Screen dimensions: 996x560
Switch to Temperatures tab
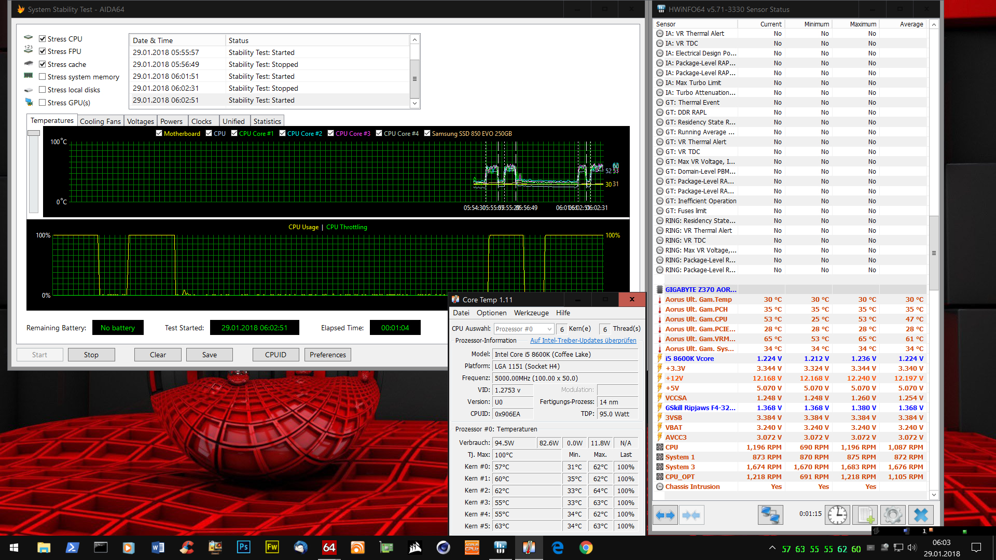coord(52,120)
